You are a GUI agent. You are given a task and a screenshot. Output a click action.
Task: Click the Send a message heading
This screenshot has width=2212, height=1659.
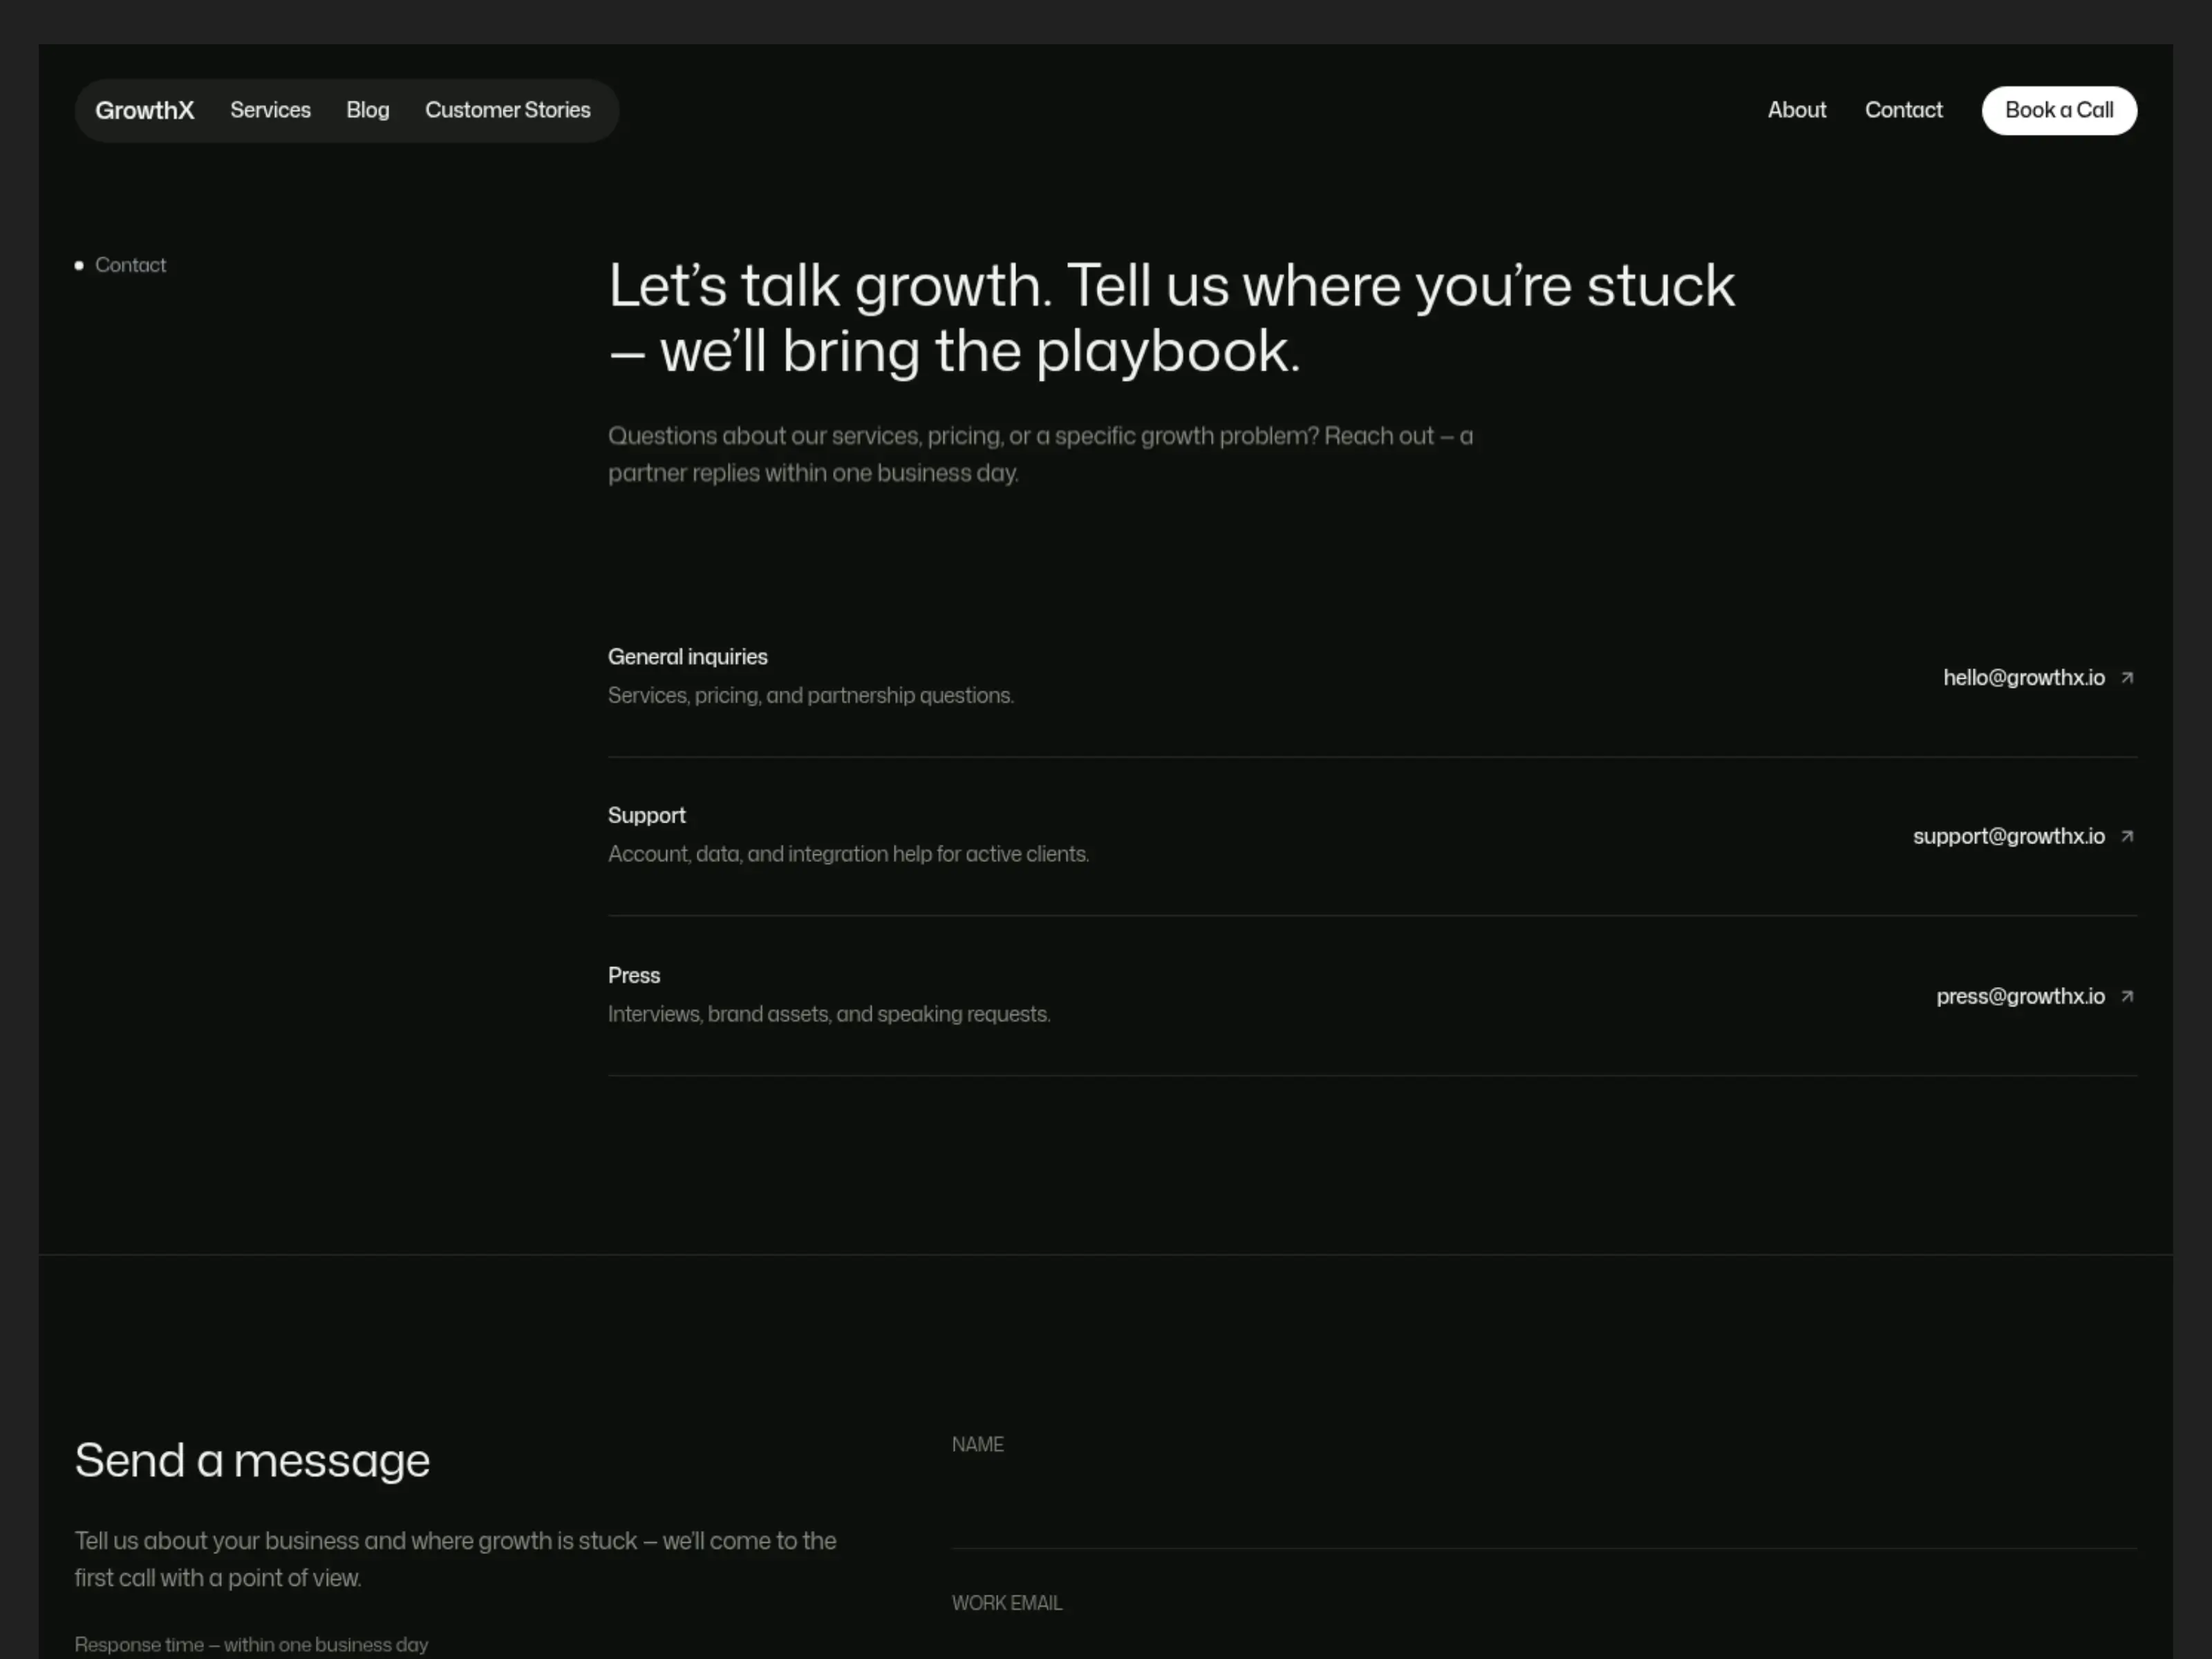click(252, 1461)
